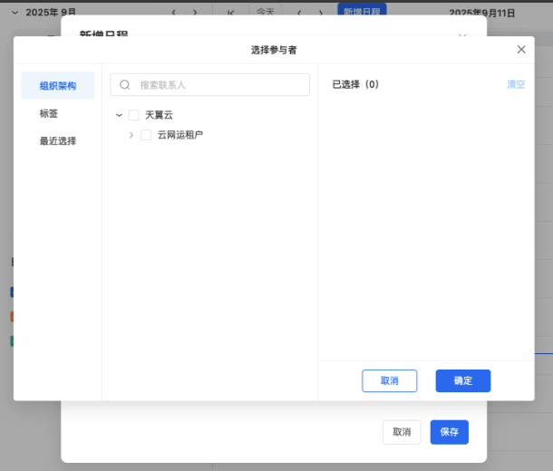Click previous arrow right of 今天 button
Screen dimensions: 553x471
click(x=299, y=13)
